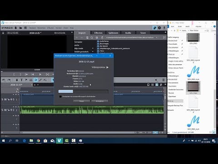Select storyboard view mode icon
The height and width of the screenshot is (164, 218).
[149, 85]
